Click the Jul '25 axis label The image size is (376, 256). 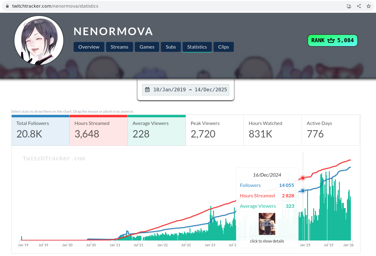click(329, 245)
